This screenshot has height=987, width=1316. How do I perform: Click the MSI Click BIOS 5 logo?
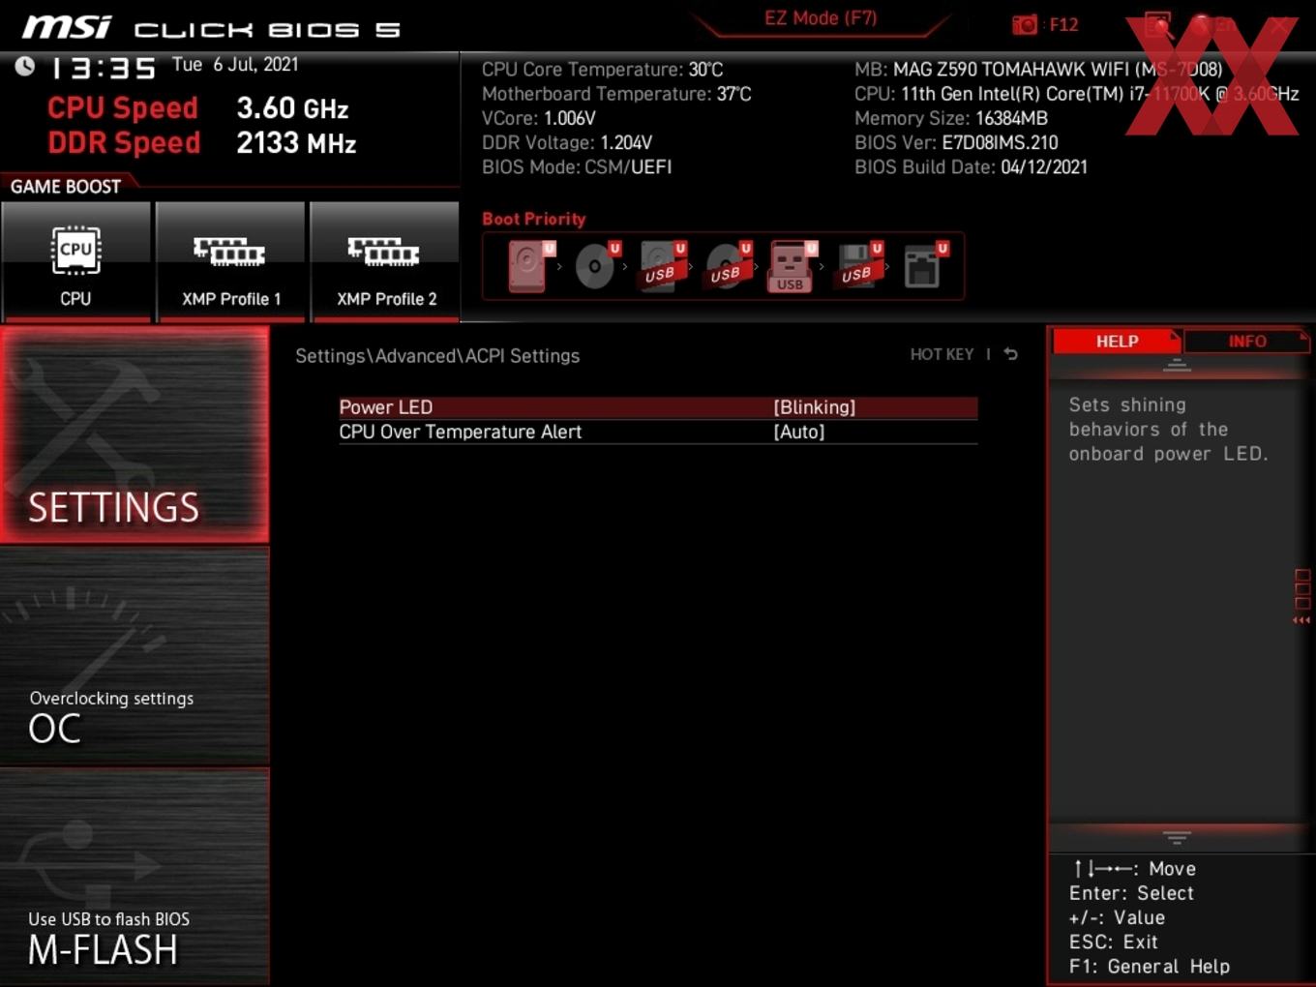212,27
